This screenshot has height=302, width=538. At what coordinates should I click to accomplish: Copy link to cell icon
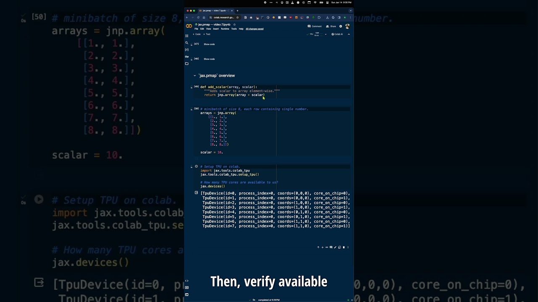[327, 247]
